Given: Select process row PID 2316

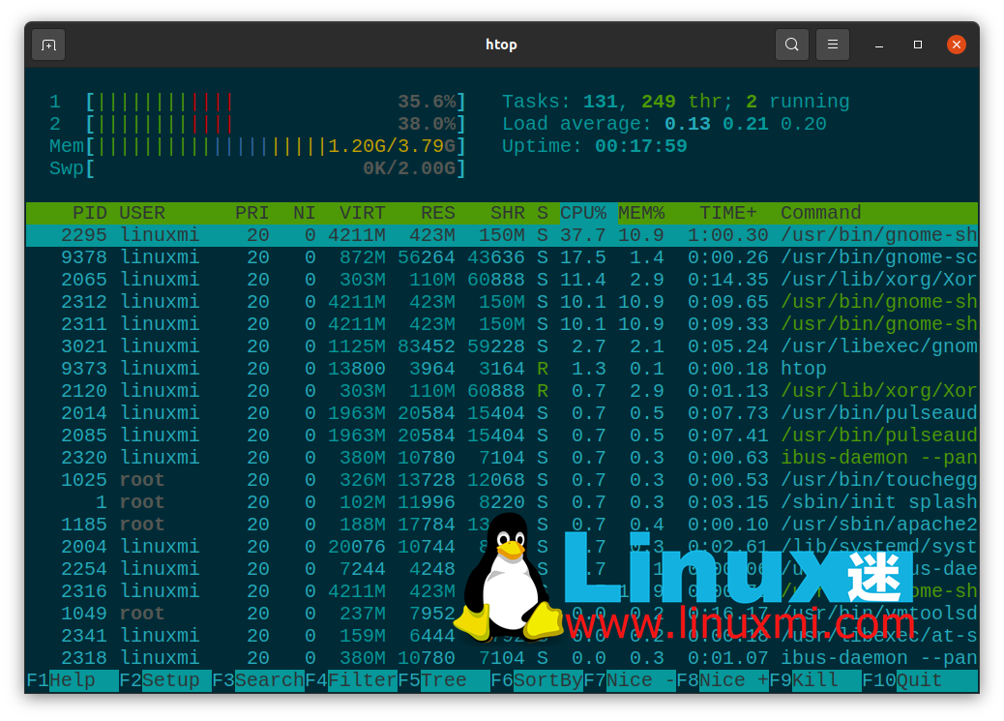Looking at the screenshot, I should pyautogui.click(x=502, y=591).
